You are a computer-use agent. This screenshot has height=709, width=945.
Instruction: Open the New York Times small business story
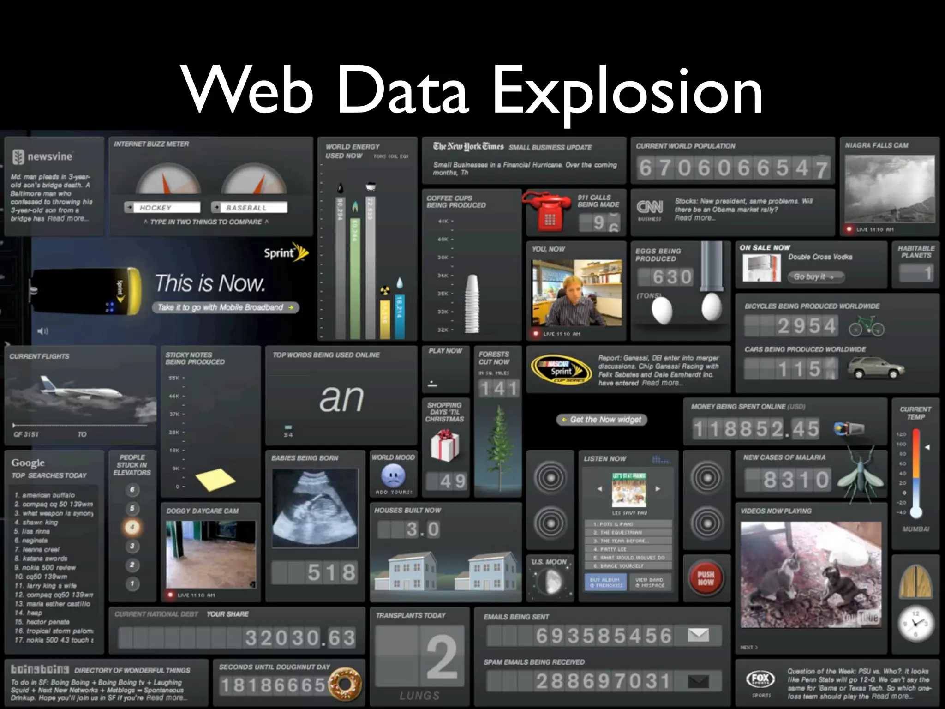pos(525,168)
